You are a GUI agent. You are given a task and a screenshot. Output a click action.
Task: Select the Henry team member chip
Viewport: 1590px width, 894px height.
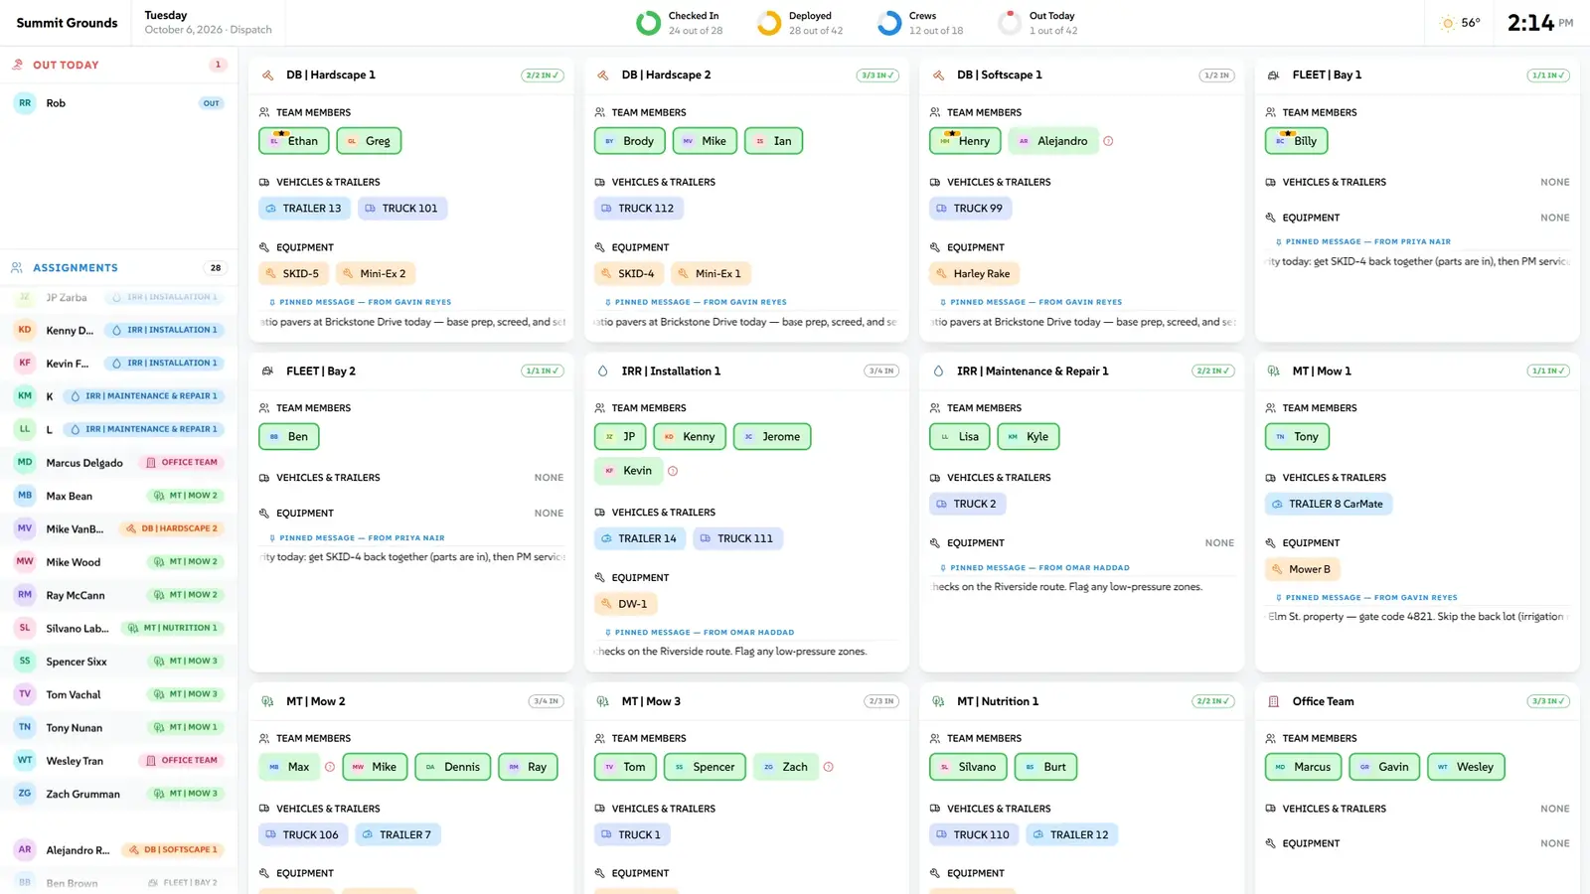(965, 141)
